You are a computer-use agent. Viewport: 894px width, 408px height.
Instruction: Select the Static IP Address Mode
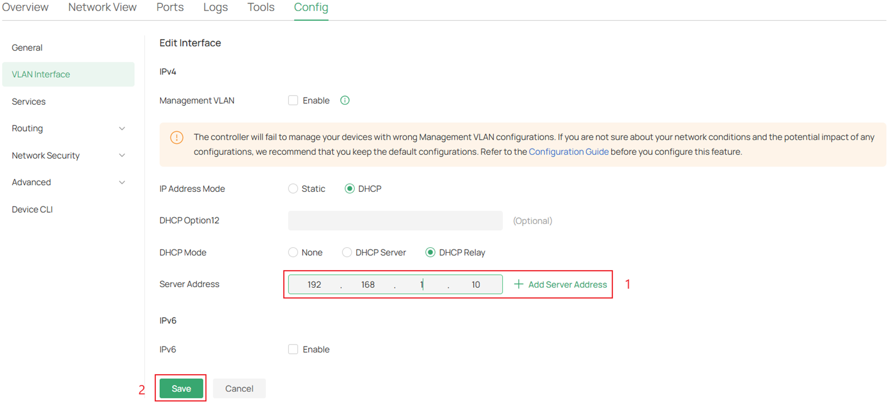tap(292, 188)
